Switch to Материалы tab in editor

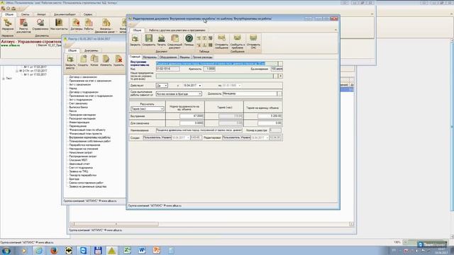(x=150, y=57)
